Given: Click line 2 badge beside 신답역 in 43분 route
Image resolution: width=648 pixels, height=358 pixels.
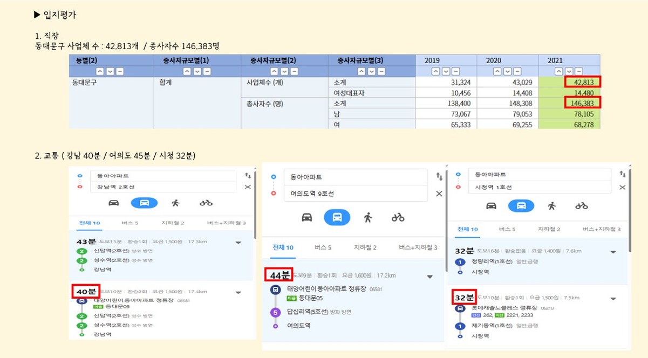Looking at the screenshot, I should (x=81, y=252).
